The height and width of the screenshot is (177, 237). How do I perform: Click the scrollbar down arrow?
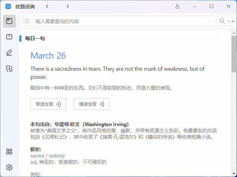pyautogui.click(x=234, y=174)
